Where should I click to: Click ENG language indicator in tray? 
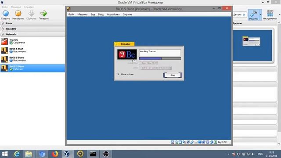pos(260,154)
